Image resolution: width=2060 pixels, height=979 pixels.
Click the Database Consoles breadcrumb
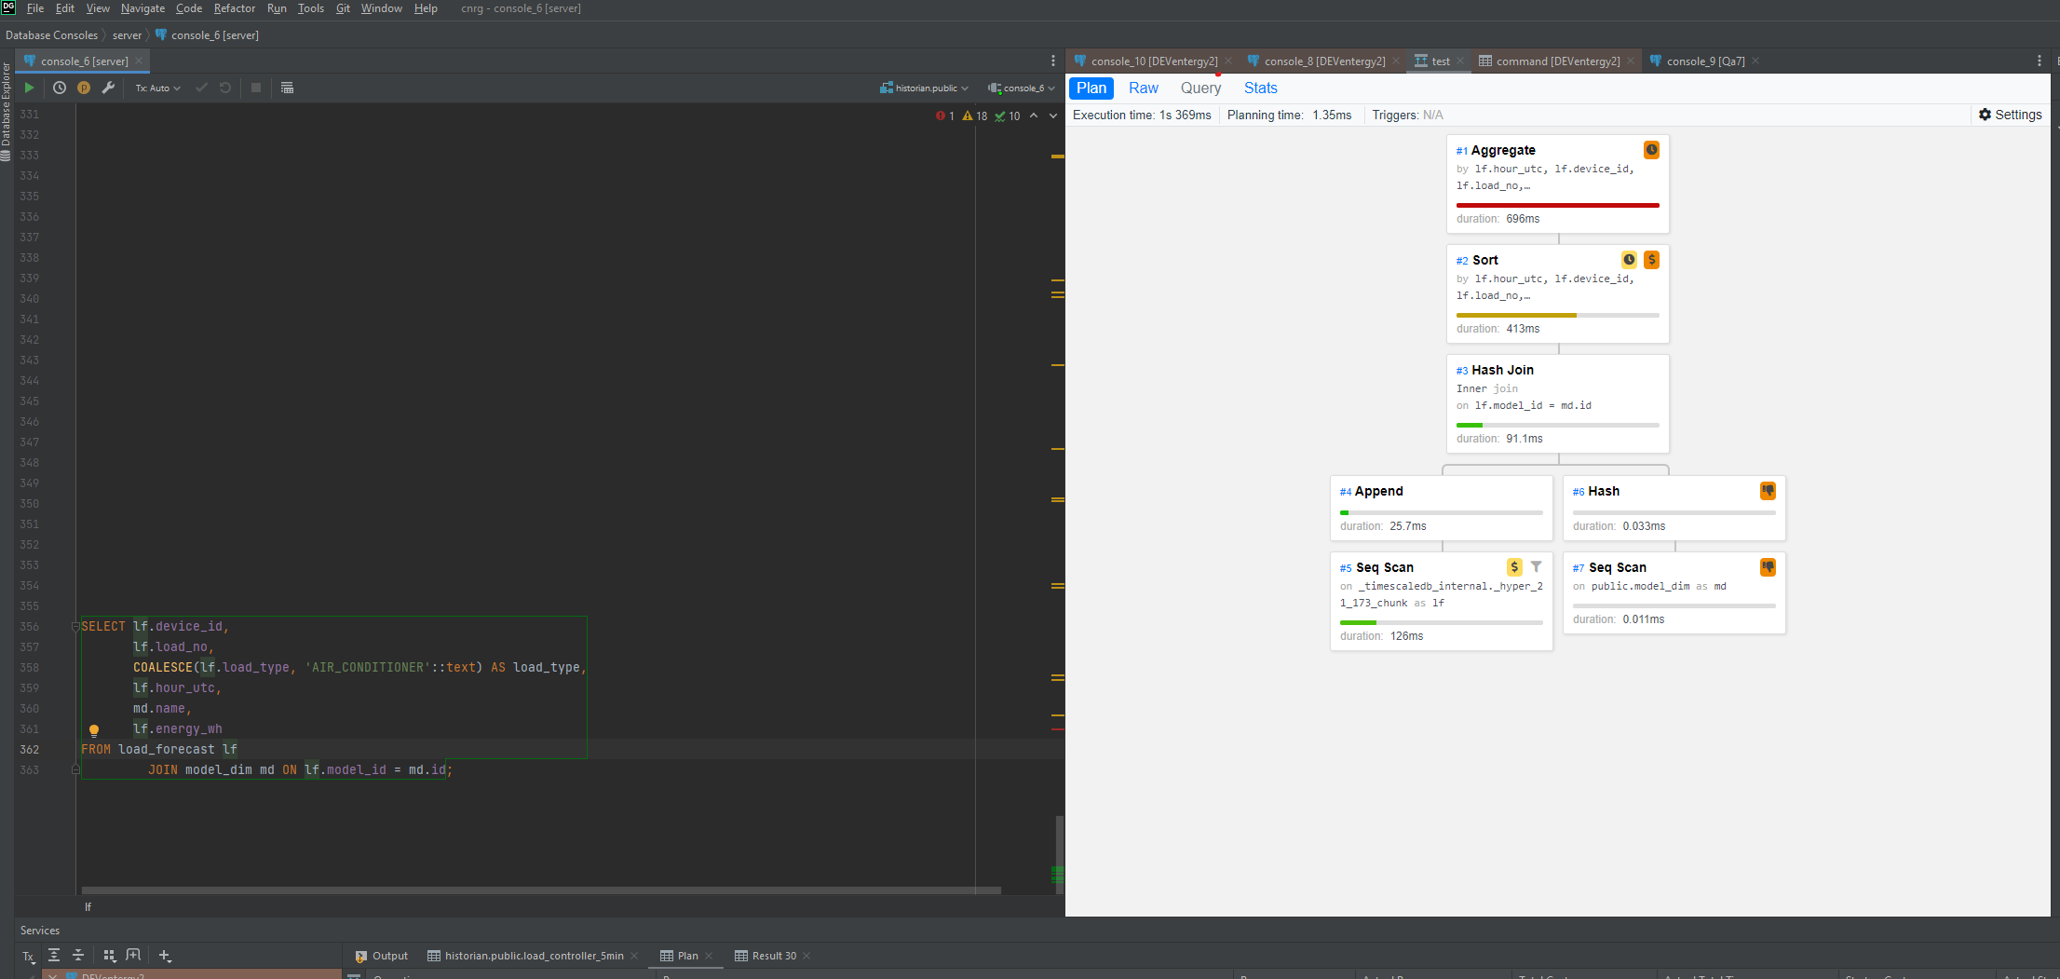[51, 35]
